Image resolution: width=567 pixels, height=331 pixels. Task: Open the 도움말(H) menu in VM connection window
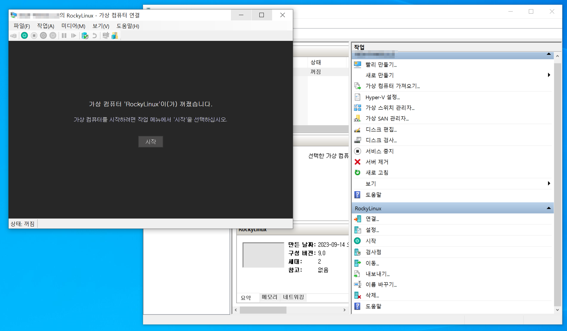coord(128,26)
